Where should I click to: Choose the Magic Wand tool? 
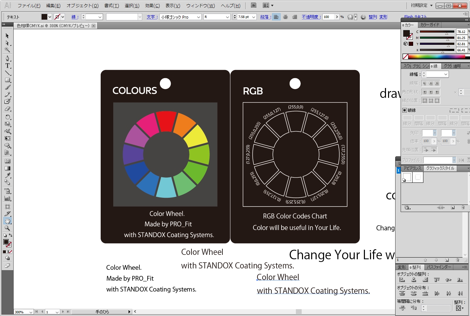[x=7, y=50]
